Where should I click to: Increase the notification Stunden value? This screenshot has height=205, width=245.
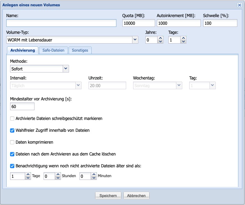click(58, 174)
